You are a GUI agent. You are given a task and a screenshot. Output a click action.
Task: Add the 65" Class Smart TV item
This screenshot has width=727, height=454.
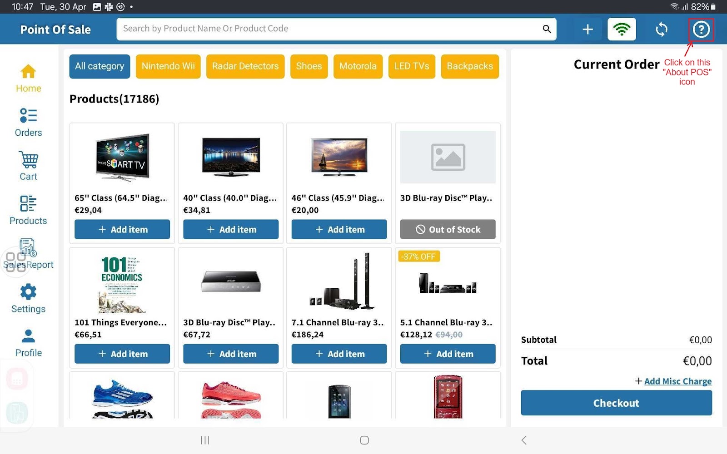pyautogui.click(x=122, y=229)
